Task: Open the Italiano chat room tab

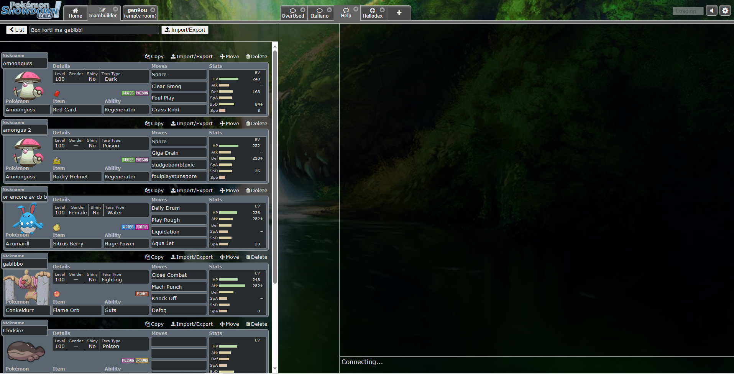Action: (x=320, y=13)
